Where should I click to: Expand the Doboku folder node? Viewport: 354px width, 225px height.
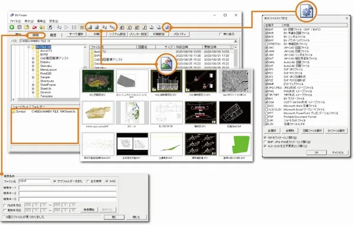pos(33,62)
